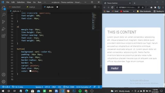This screenshot has width=165, height=93.
Task: Change encoding via UTF-8
Action: [47, 87]
